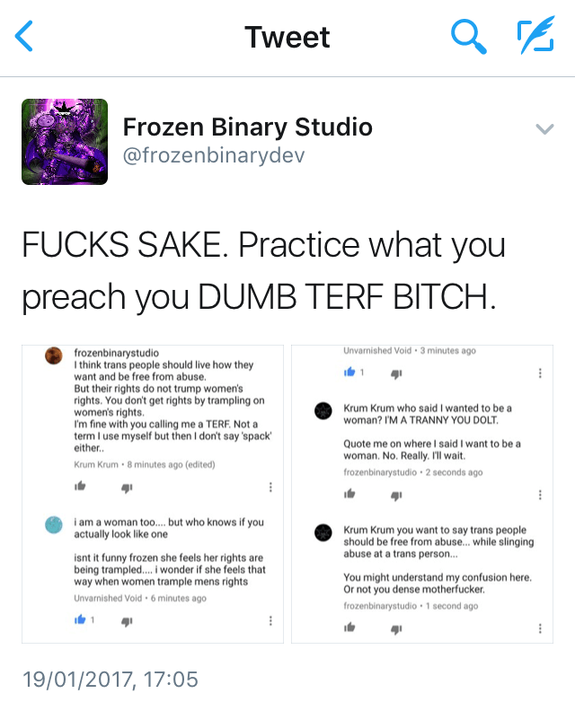
Task: Like the top-right Unvarnished Void comment
Action: pyautogui.click(x=350, y=373)
